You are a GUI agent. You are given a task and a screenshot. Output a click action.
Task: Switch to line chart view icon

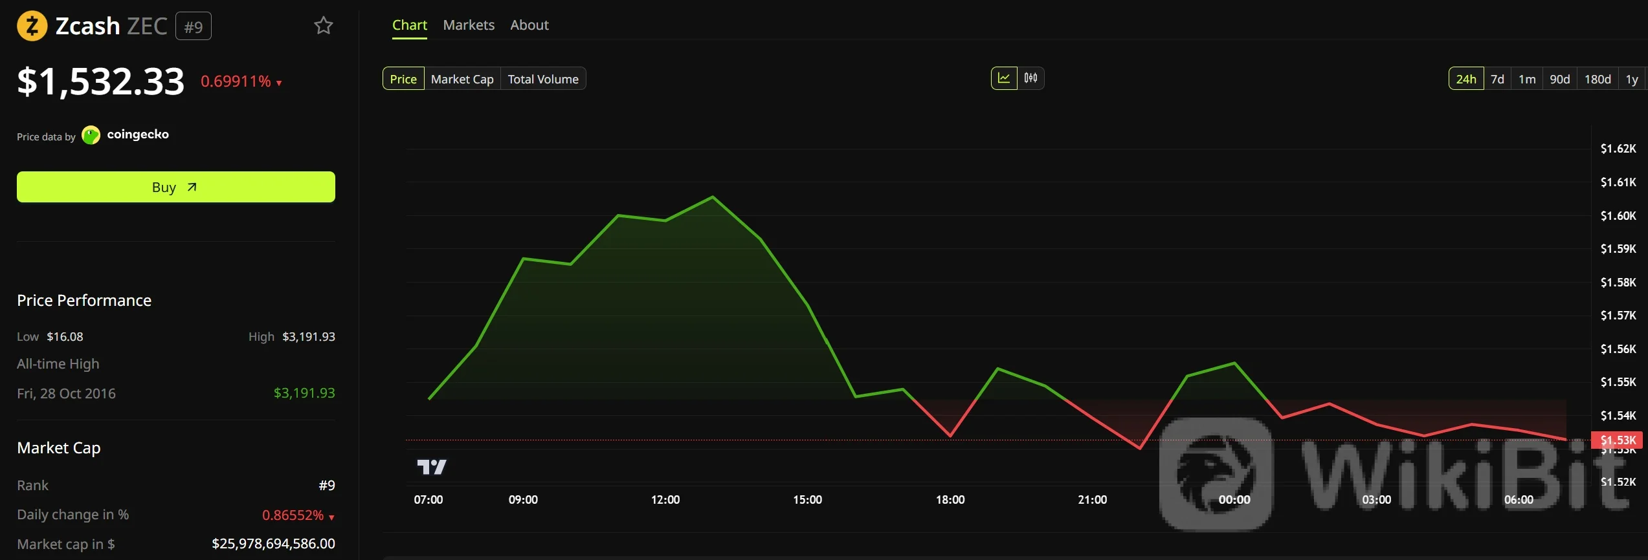coord(1004,78)
